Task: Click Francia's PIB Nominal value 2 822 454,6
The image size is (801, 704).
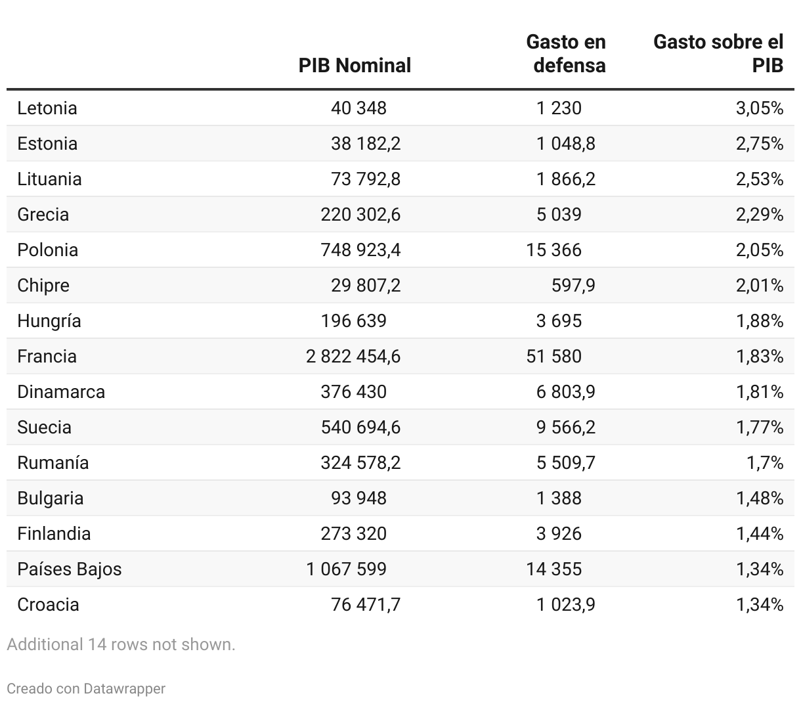Action: tap(353, 356)
